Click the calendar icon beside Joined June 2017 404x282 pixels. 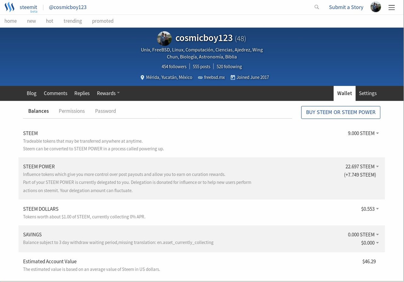coord(233,77)
